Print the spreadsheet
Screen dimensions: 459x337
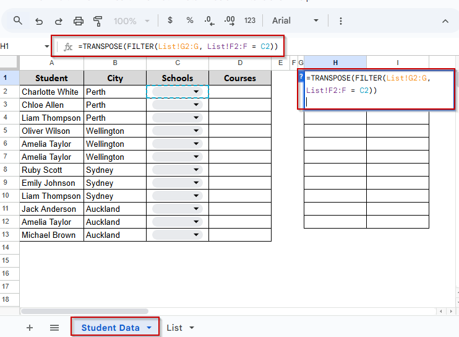click(78, 21)
